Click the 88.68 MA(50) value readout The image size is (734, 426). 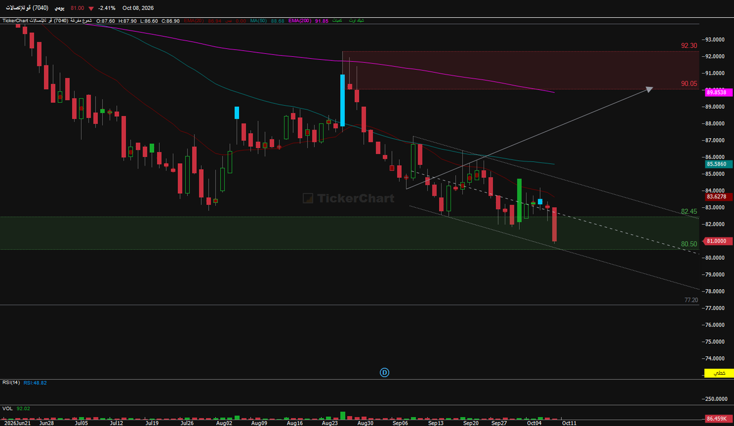pos(277,21)
